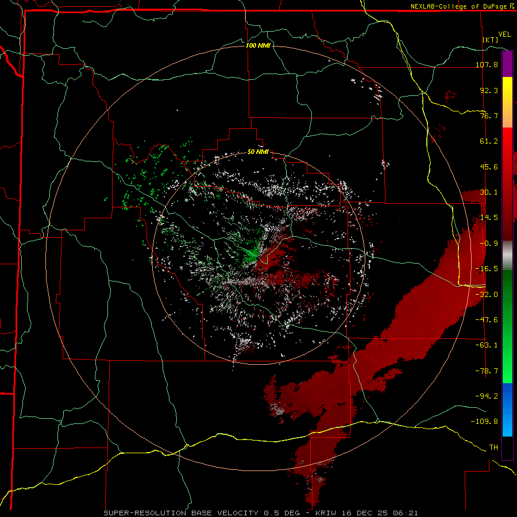Click the -32.0 velocity scale value
Viewport: 517px width, 517px height.
(x=487, y=295)
